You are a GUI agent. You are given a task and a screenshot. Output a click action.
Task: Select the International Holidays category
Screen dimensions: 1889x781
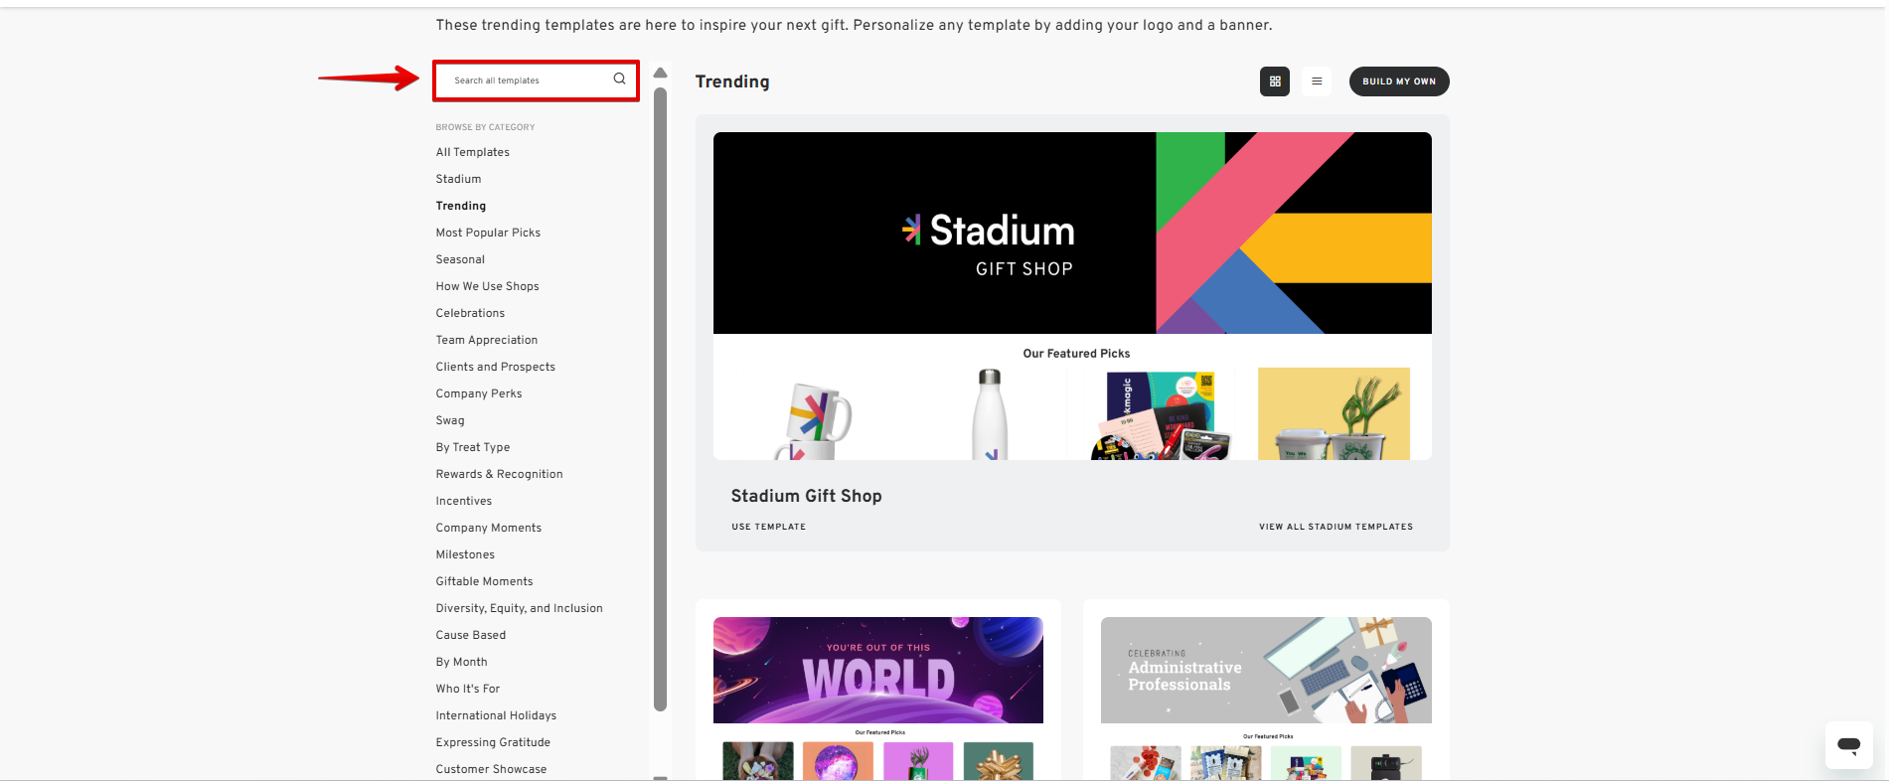point(496,715)
